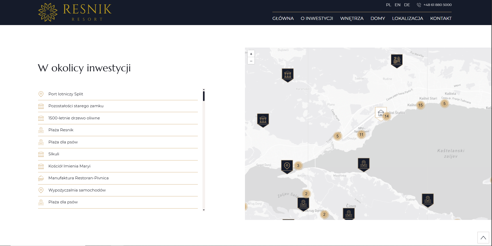Click the list scrollbar down arrow
Screen dimensions: 492x246
[204, 210]
